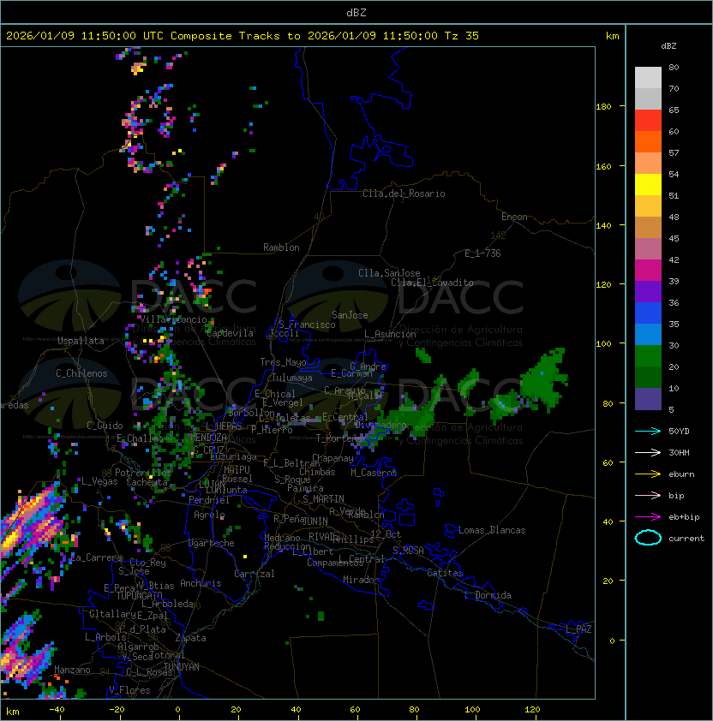The width and height of the screenshot is (713, 721).
Task: Click the TUNUYAN map label
Action: coord(182,667)
